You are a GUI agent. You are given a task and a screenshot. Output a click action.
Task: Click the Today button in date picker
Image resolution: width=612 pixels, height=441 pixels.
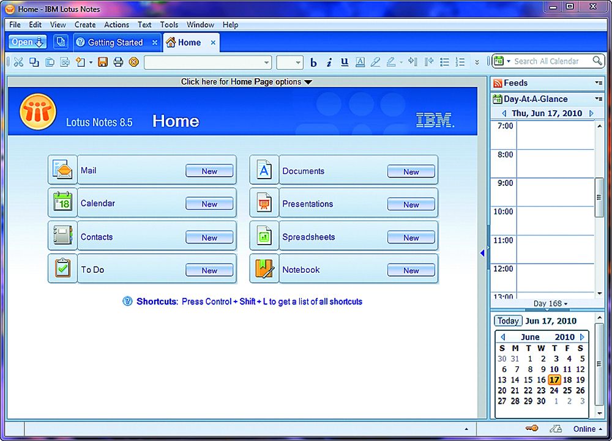click(508, 321)
